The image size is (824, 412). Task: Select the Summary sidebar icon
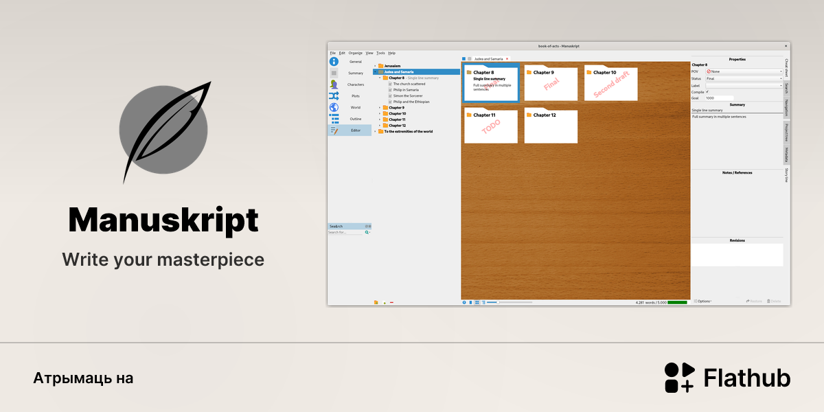[x=334, y=73]
